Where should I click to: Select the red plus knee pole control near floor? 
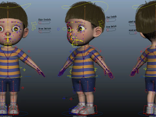pos(71,99)
